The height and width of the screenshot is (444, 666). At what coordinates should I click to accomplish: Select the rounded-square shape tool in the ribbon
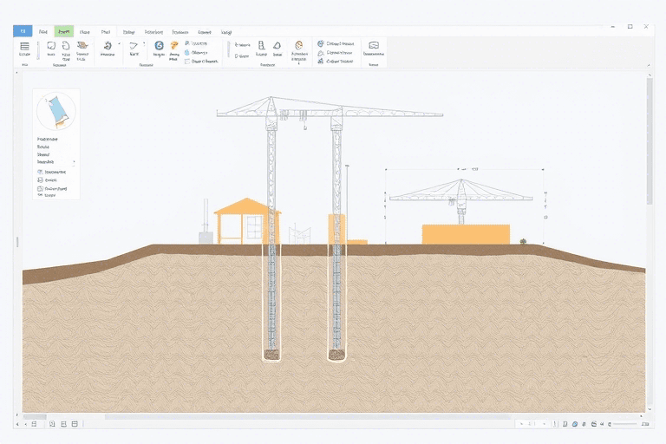click(51, 45)
